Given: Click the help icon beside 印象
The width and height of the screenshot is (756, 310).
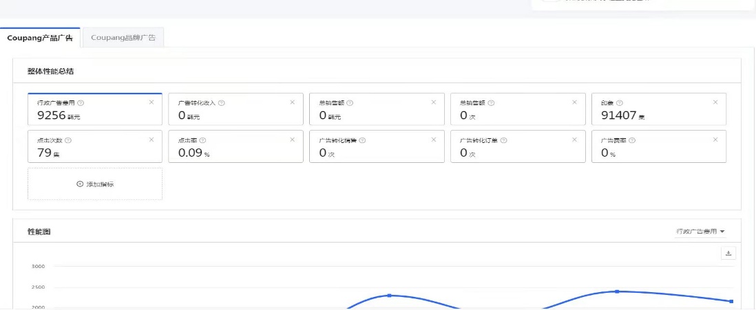Looking at the screenshot, I should 620,102.
